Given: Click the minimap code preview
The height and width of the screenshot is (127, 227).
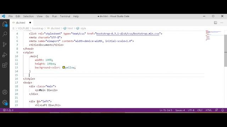Looking at the screenshot, I should coord(214,35).
